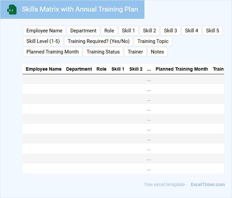Image resolution: width=232 pixels, height=198 pixels.
Task: Select the Department tag
Action: coord(83,31)
